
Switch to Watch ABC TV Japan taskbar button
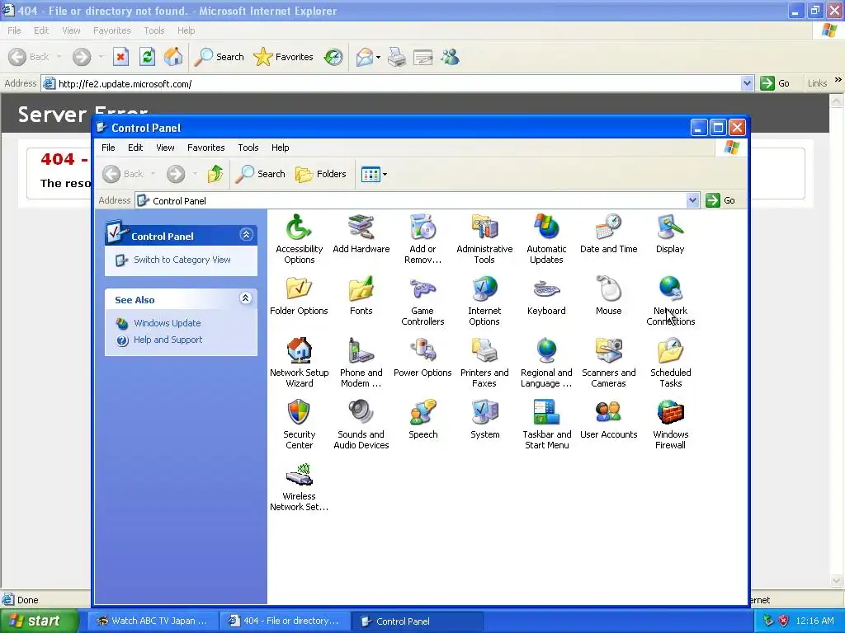click(153, 621)
